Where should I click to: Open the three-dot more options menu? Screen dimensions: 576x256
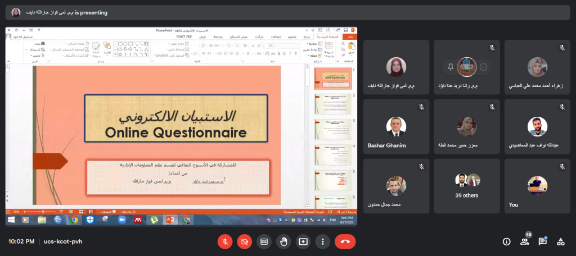click(x=322, y=241)
